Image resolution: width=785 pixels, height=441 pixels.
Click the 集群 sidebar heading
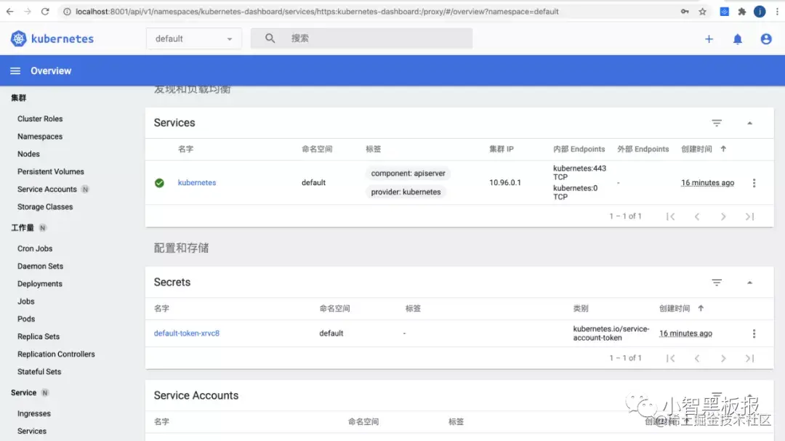point(18,97)
